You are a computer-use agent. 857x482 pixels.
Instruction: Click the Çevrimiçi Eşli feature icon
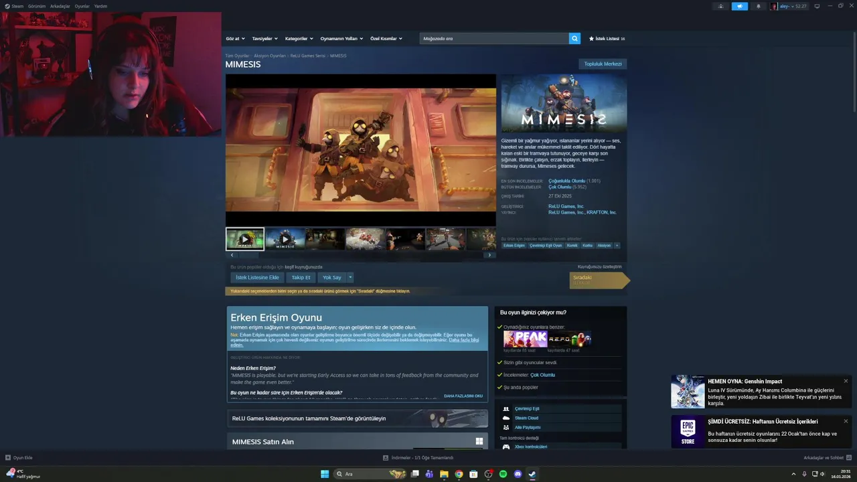[x=506, y=408]
